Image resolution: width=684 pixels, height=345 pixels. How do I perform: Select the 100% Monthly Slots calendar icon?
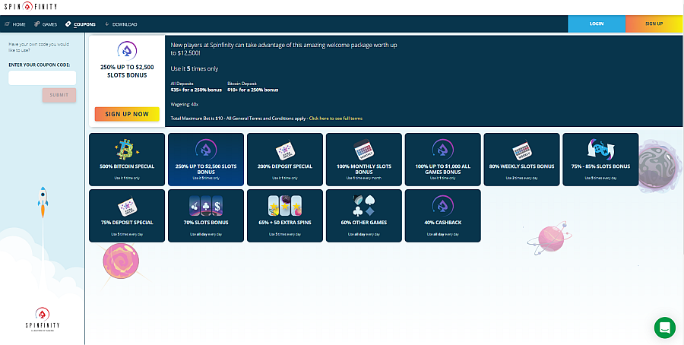click(364, 150)
